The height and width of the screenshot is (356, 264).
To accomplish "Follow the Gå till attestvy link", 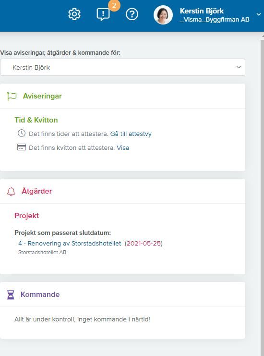I will [x=131, y=134].
